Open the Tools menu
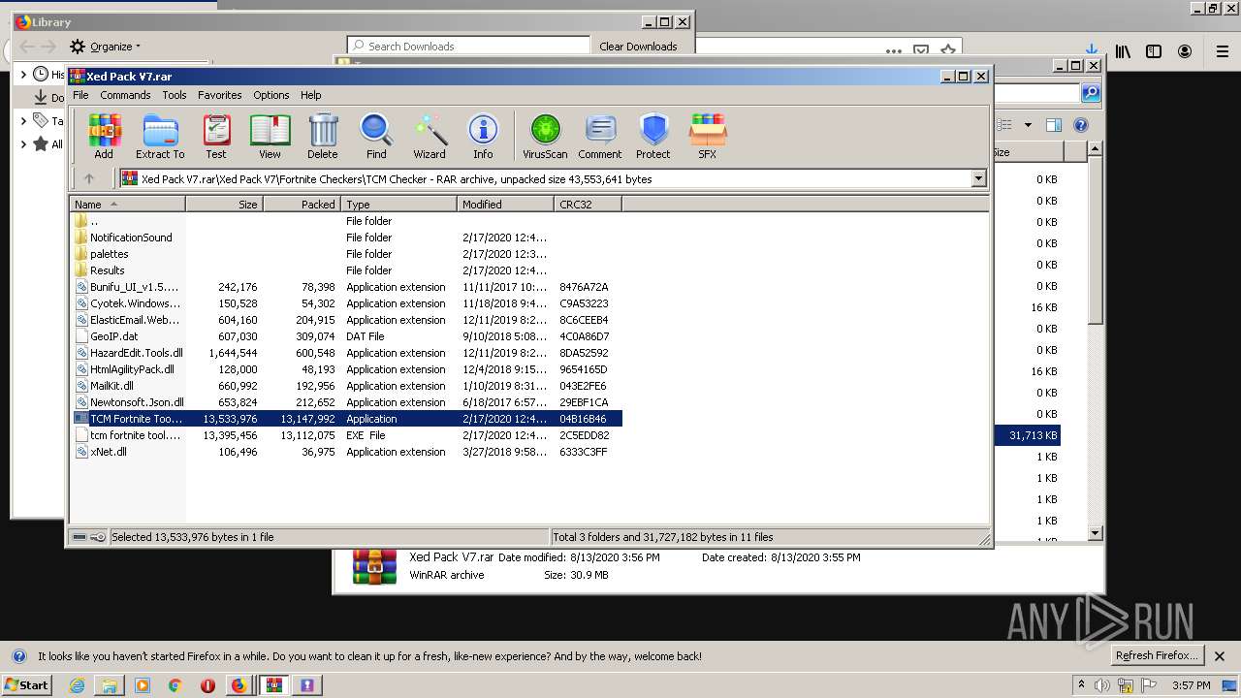 tap(175, 95)
